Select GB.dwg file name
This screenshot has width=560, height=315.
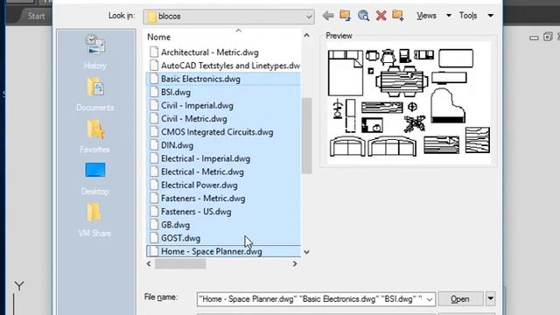click(x=175, y=225)
